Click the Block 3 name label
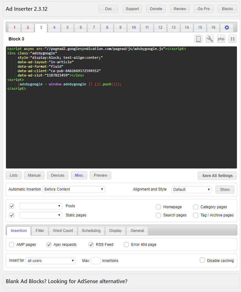241x292 pixels. [x=16, y=39]
